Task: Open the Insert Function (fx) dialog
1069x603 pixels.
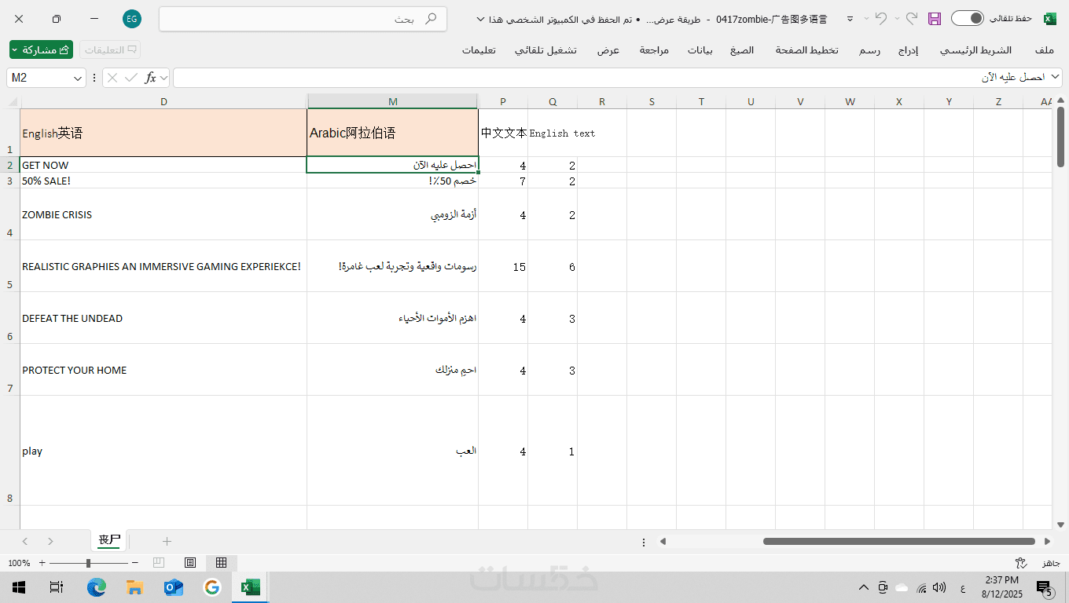Action: pos(151,78)
